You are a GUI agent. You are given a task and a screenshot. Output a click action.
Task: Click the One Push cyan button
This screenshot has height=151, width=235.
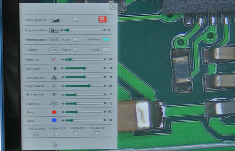(106, 39)
